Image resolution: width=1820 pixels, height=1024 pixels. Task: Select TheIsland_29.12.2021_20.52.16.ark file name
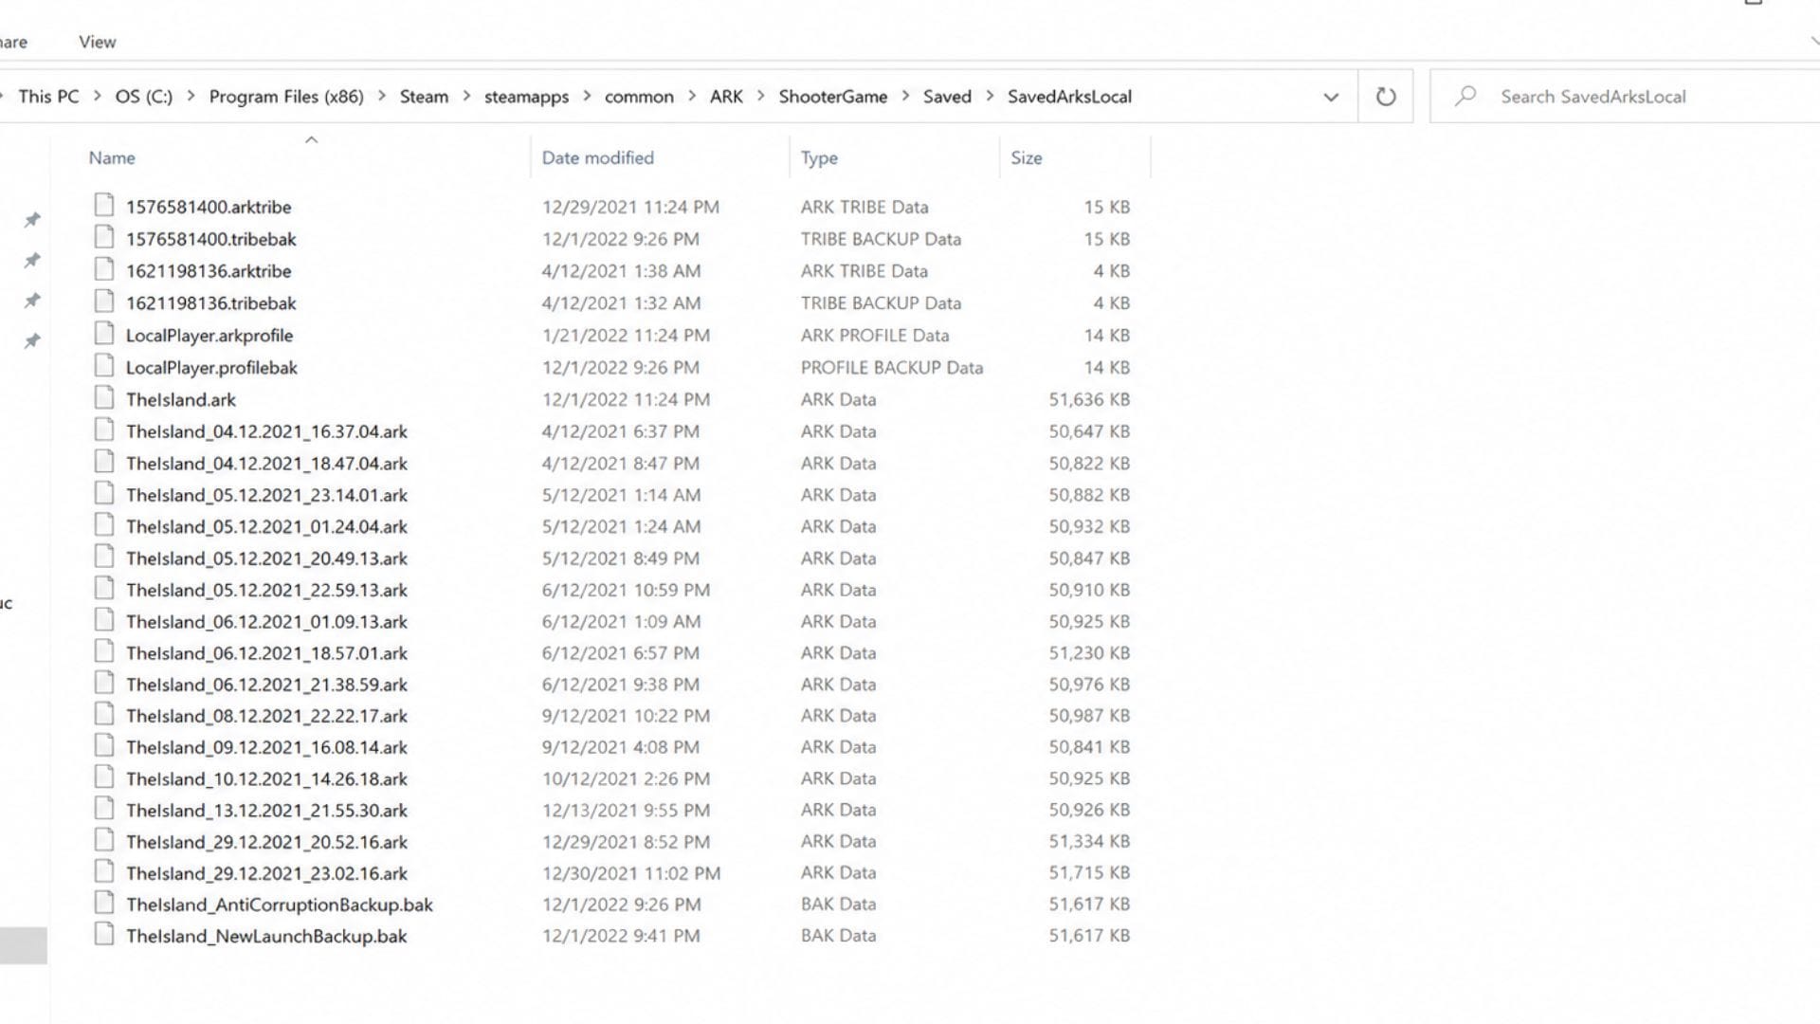266,842
